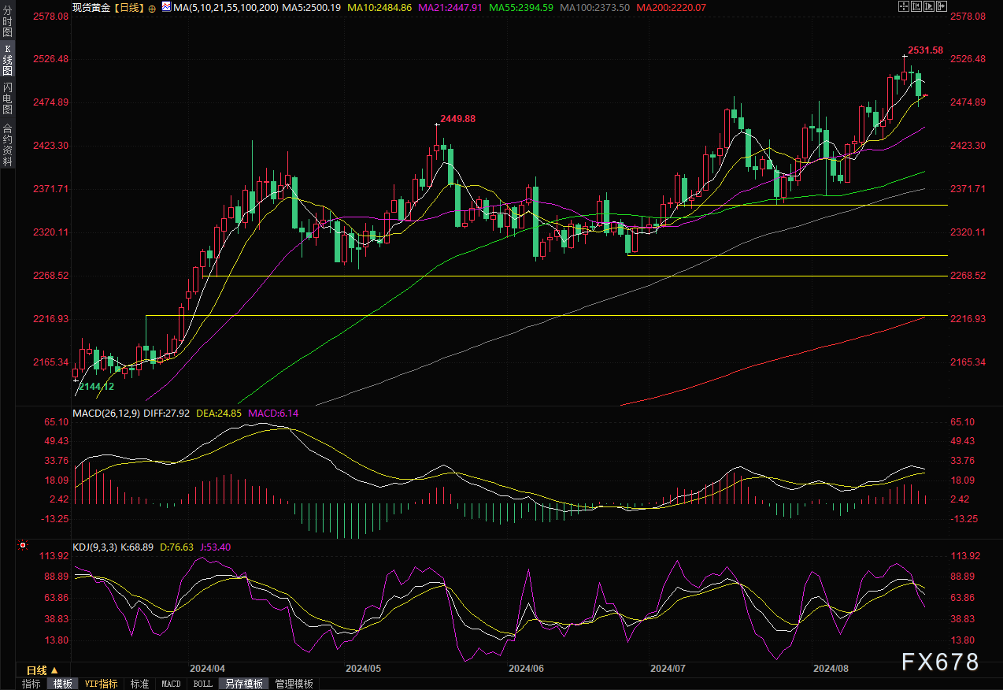Screen dimensions: 1003x690
Task: Click the red sun marker icon near KDJ
Action: tap(23, 545)
